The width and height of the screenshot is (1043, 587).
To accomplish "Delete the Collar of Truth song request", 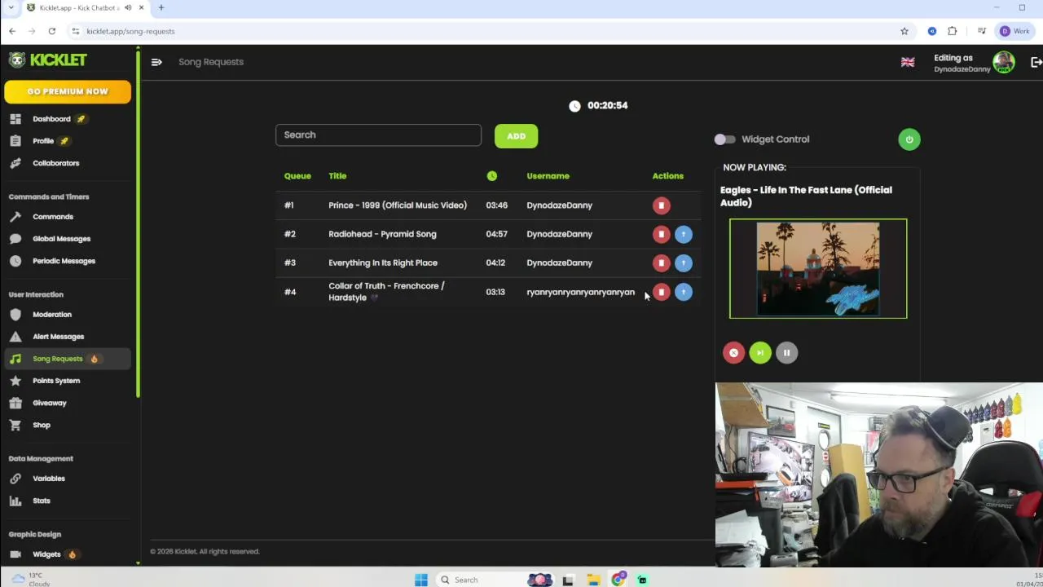I will click(x=661, y=292).
